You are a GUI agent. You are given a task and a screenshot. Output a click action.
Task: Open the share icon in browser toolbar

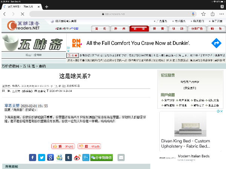coord(212,14)
